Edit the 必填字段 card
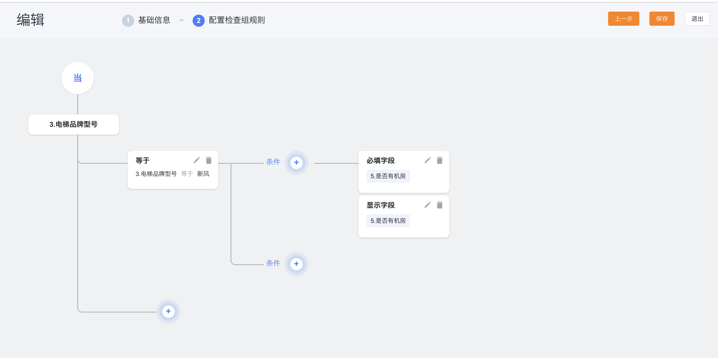This screenshot has height=358, width=718. (428, 160)
